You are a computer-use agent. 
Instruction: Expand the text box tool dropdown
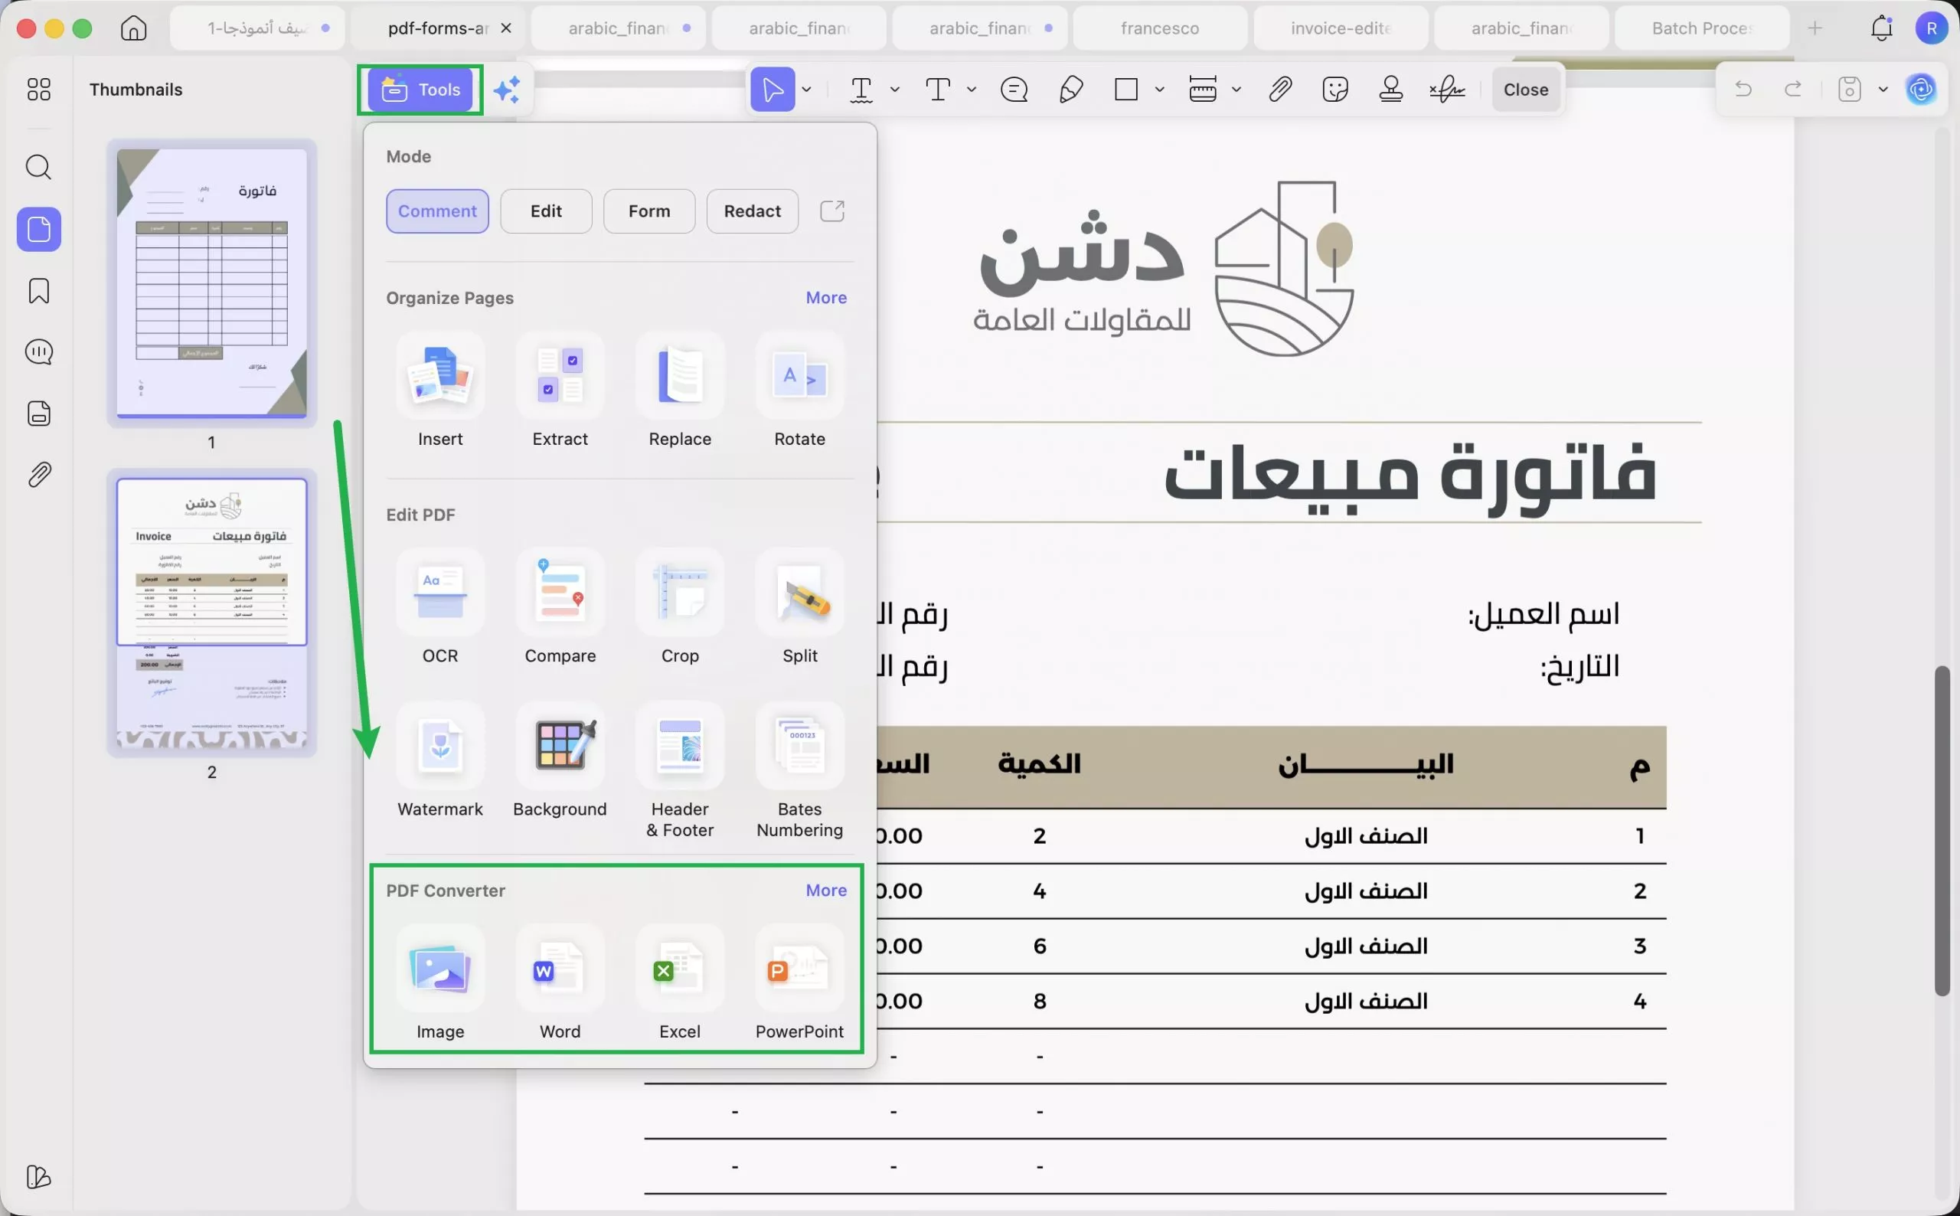click(x=971, y=90)
